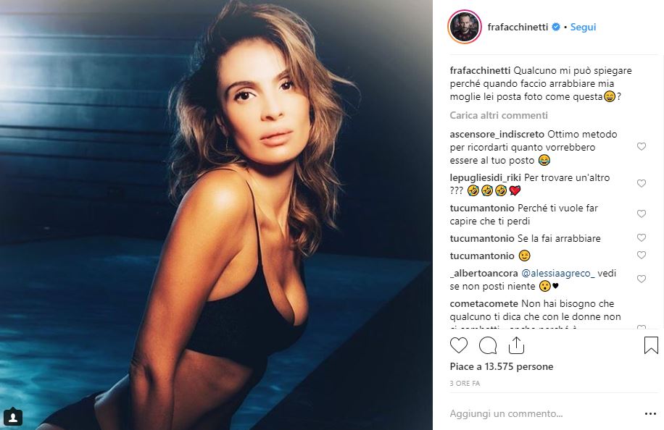
Task: Like _albertoancora's comment via its heart toggle
Action: [642, 279]
